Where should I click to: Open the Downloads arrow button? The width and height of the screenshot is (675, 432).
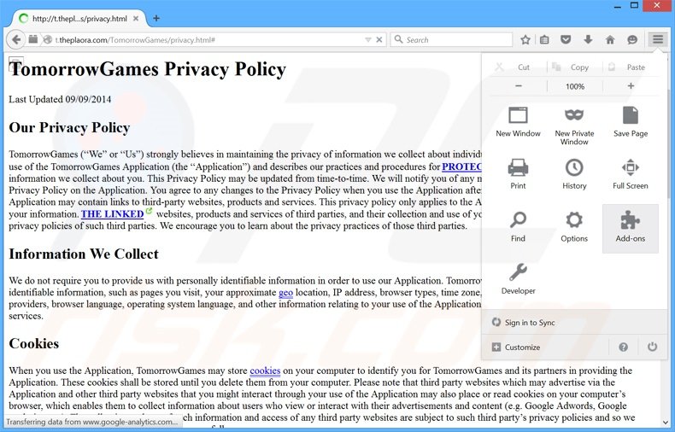coord(588,39)
